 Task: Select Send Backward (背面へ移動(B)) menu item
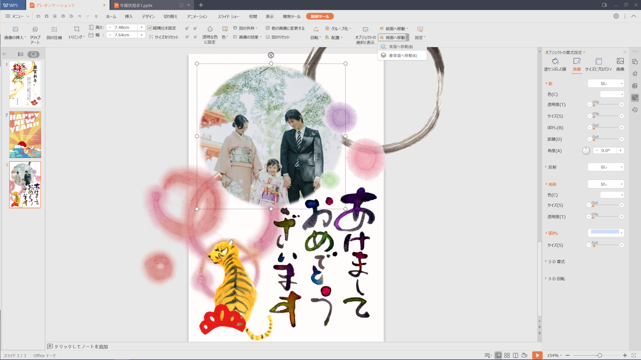tap(402, 47)
